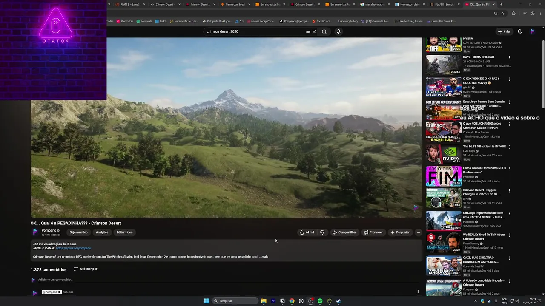Open Analytics for this video
Image resolution: width=545 pixels, height=306 pixels.
pos(102,232)
